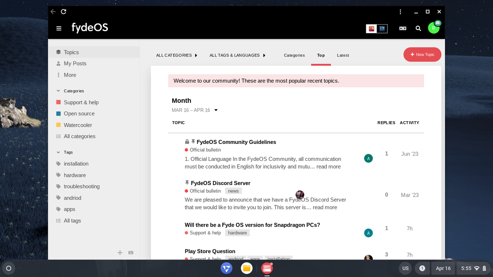Open the search magnifier icon
The height and width of the screenshot is (277, 493).
(x=418, y=28)
